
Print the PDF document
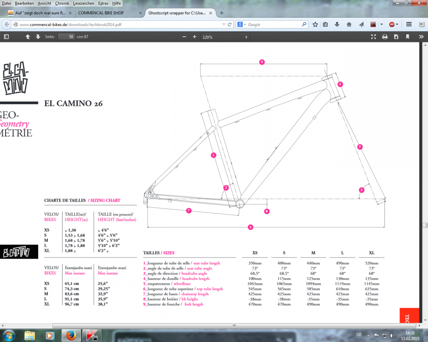pyautogui.click(x=385, y=37)
